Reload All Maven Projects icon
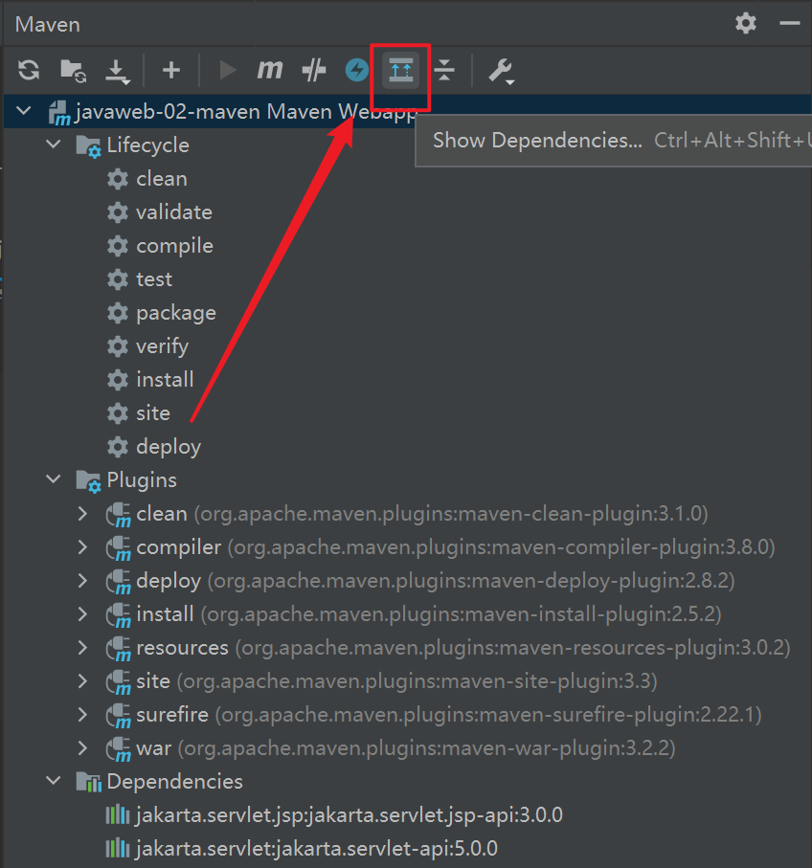This screenshot has width=812, height=868. pyautogui.click(x=29, y=70)
